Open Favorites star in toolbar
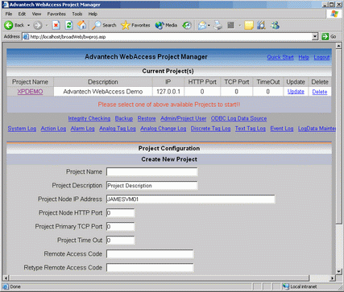The image size is (344, 292). pyautogui.click(x=125, y=25)
